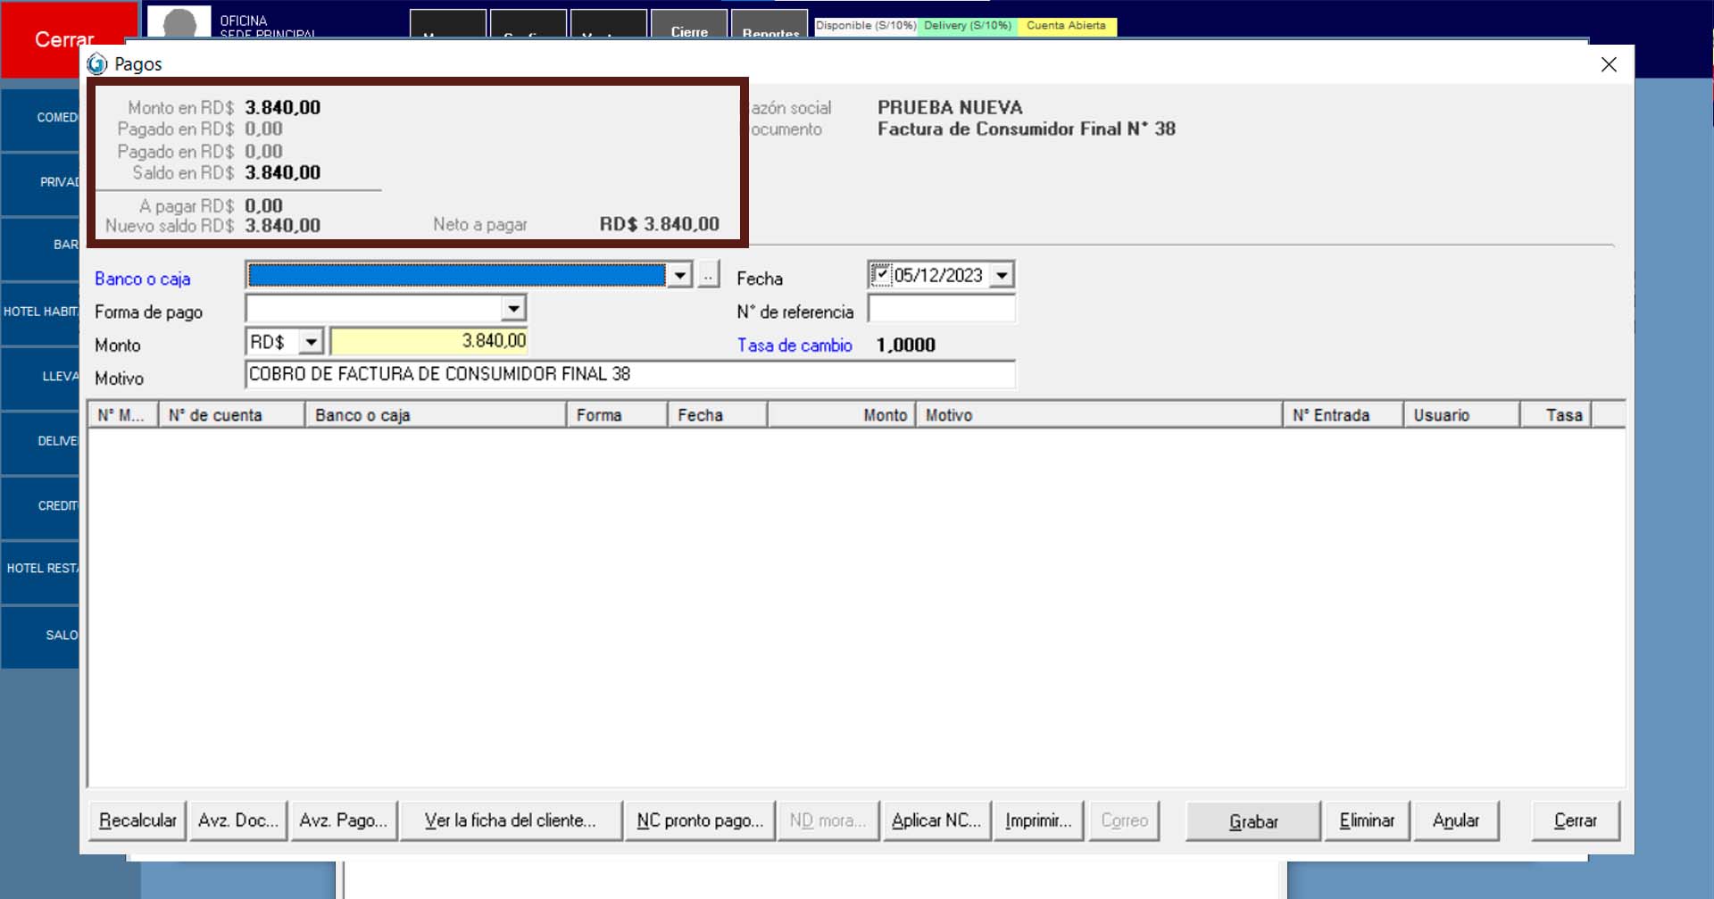The image size is (1714, 899).
Task: Click the Recalcular button
Action: click(137, 820)
